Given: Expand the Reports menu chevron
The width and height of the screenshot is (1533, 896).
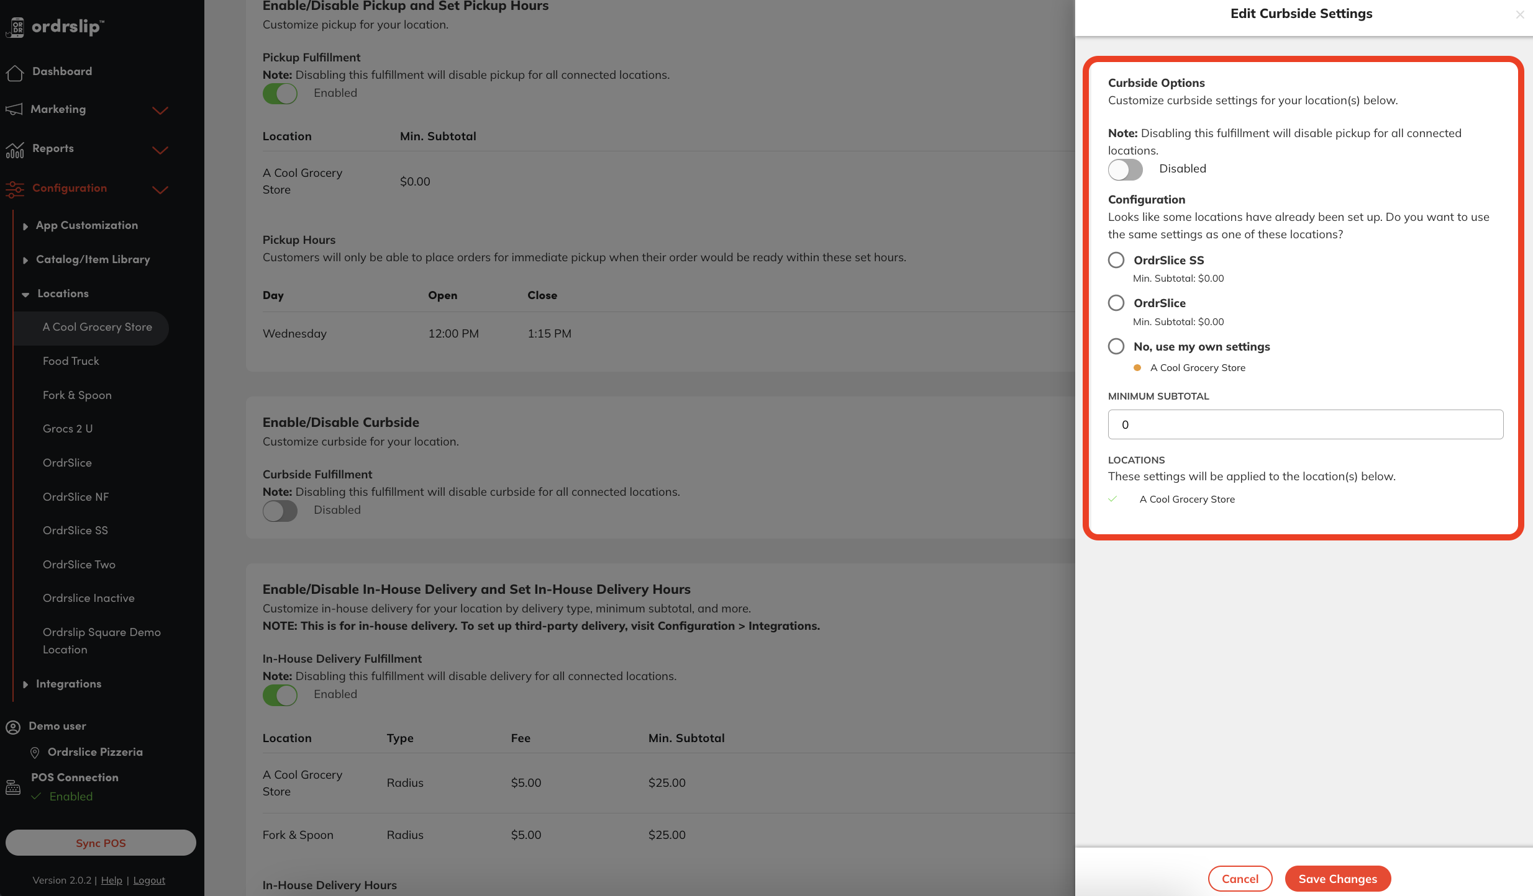Looking at the screenshot, I should (x=160, y=150).
